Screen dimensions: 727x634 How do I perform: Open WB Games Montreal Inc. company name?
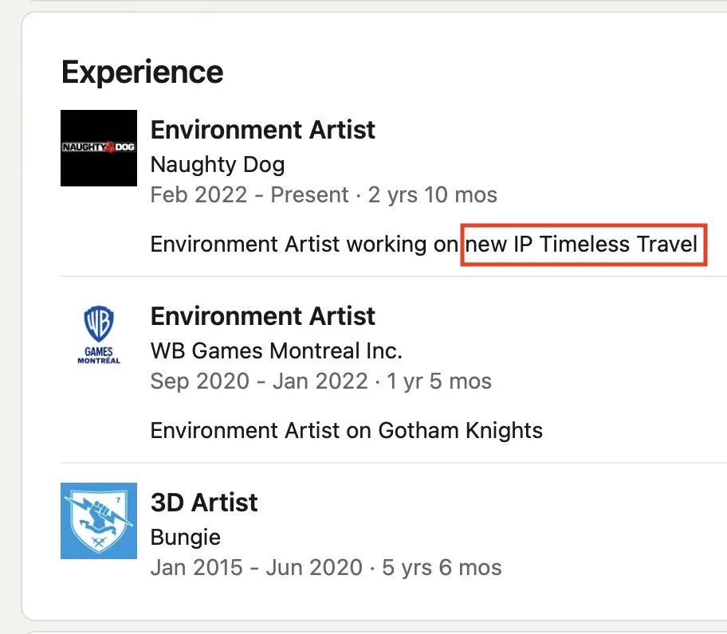tap(276, 350)
